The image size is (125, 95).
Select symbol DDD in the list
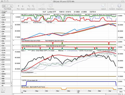(5, 83)
